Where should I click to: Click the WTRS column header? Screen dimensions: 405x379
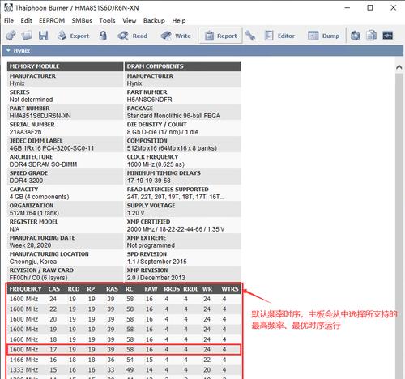click(x=230, y=289)
